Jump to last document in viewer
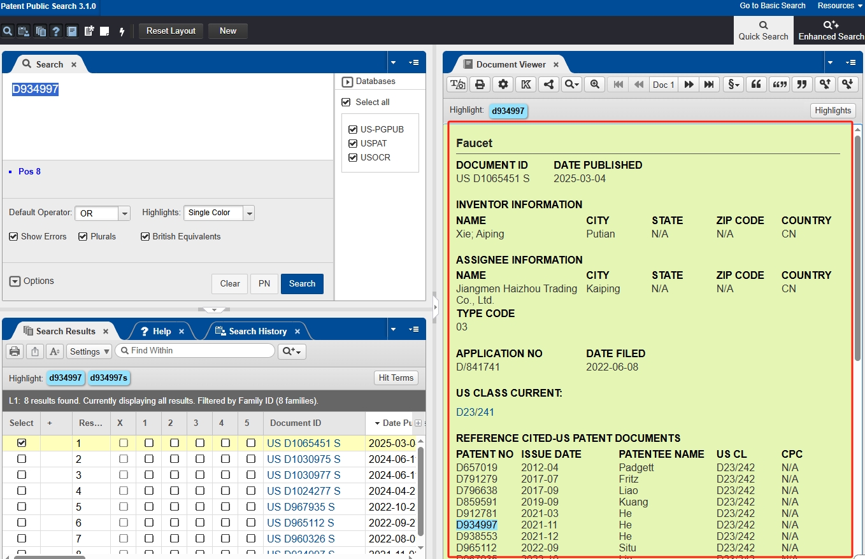Viewport: 865px width, 559px height. [x=708, y=85]
